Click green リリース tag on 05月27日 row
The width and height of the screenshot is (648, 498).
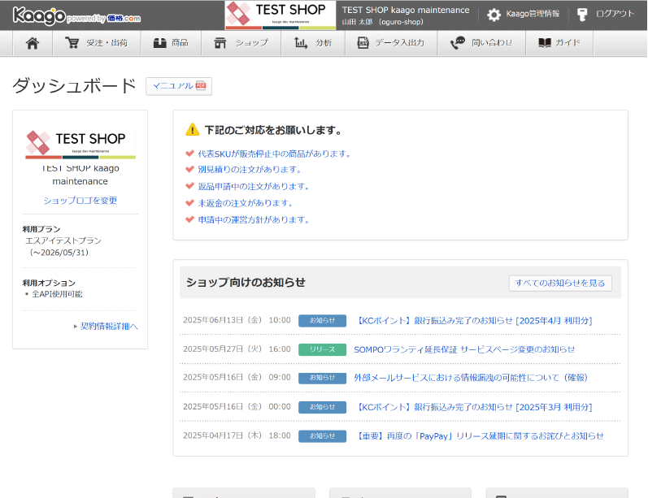[x=322, y=349]
